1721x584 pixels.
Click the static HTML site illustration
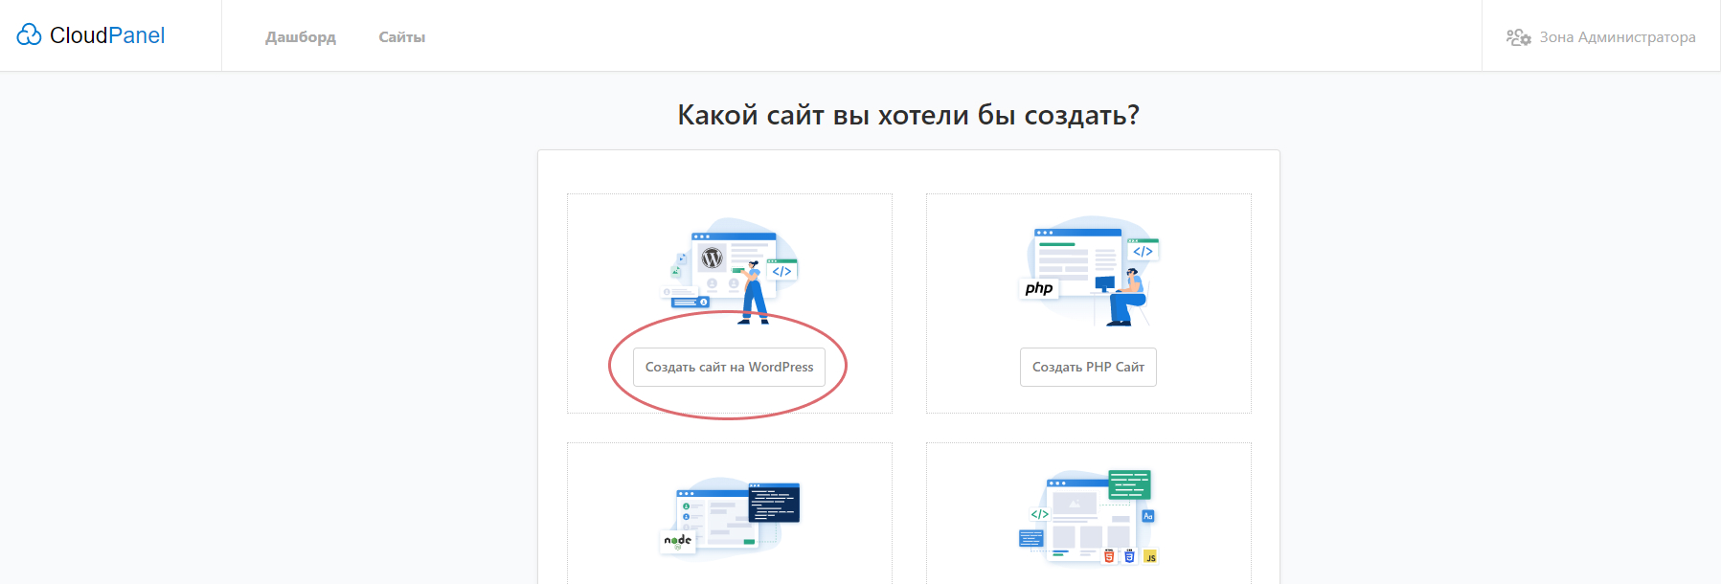pos(1089,516)
